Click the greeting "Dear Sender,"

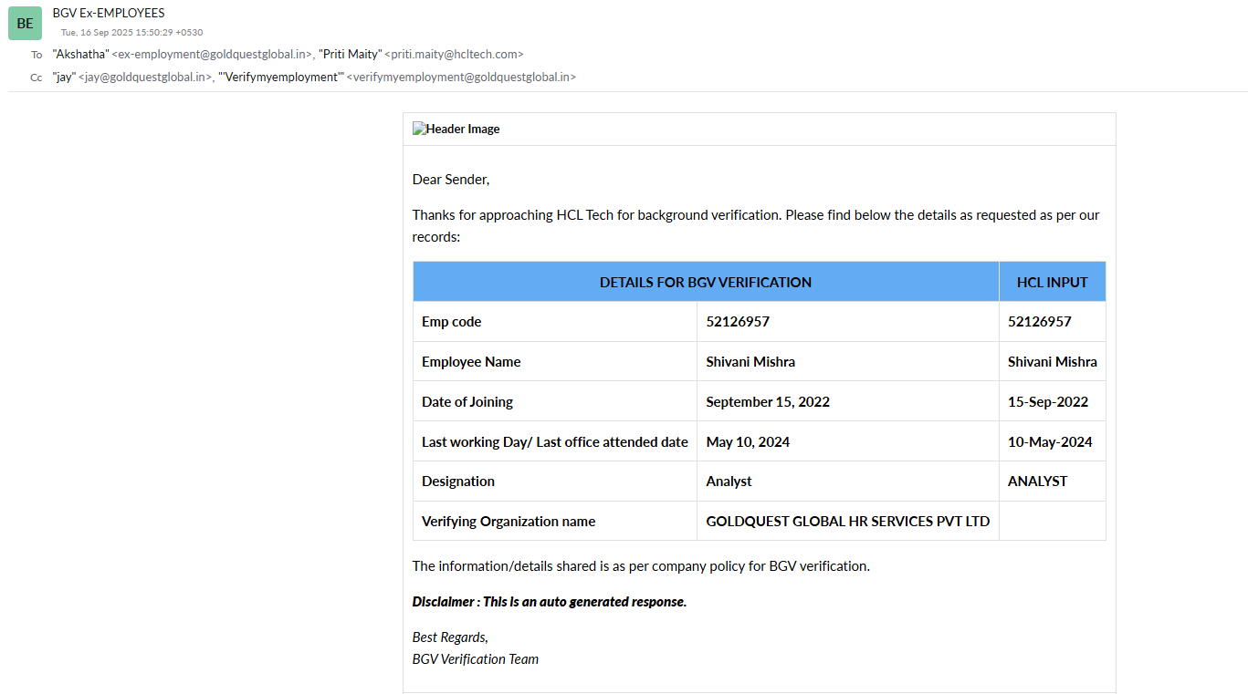451,180
